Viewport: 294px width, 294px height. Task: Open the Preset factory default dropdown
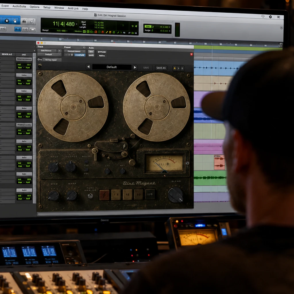[x=75, y=51]
